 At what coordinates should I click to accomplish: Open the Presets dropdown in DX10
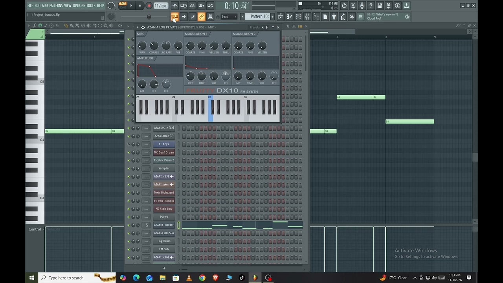click(255, 27)
